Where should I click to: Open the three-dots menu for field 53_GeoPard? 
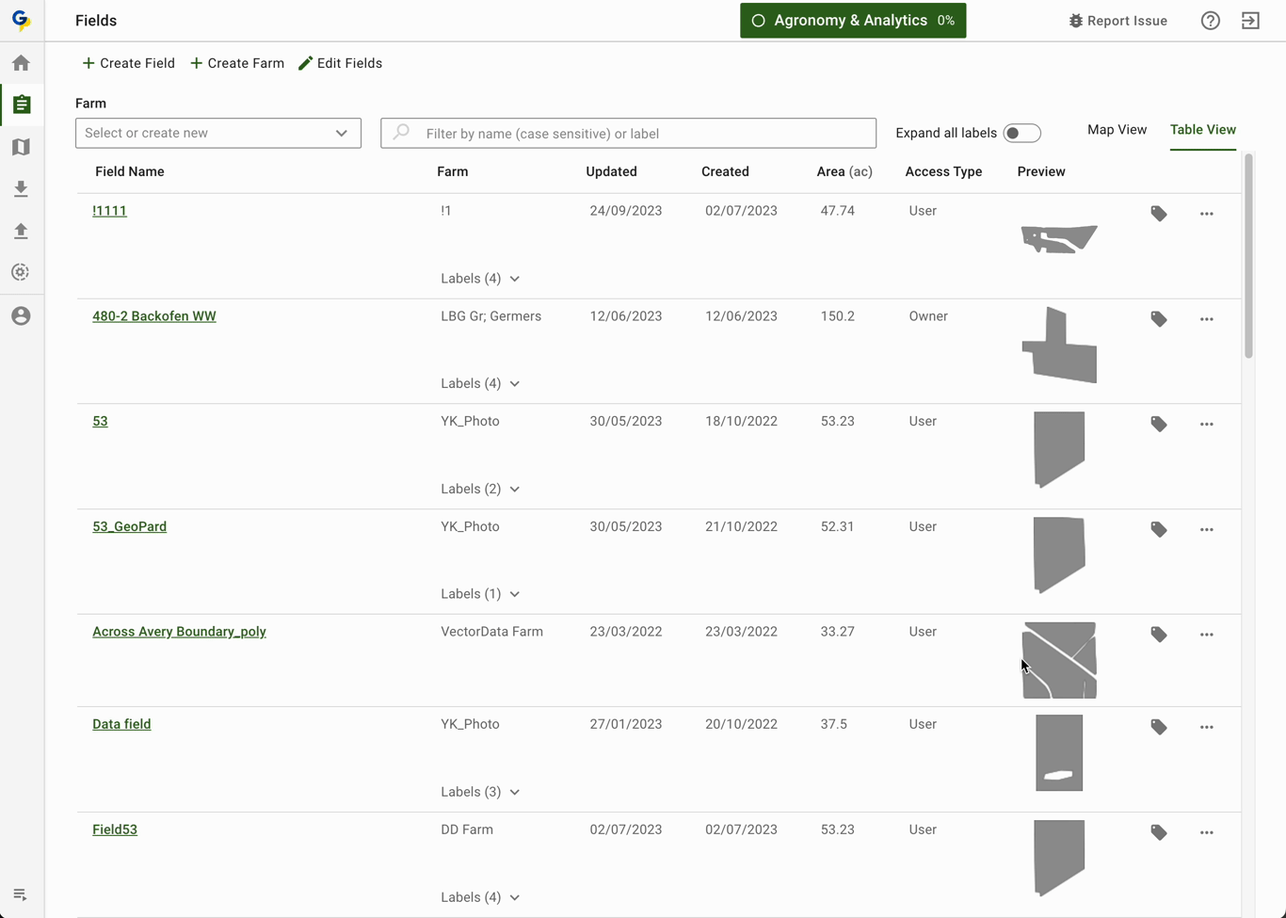(1206, 530)
